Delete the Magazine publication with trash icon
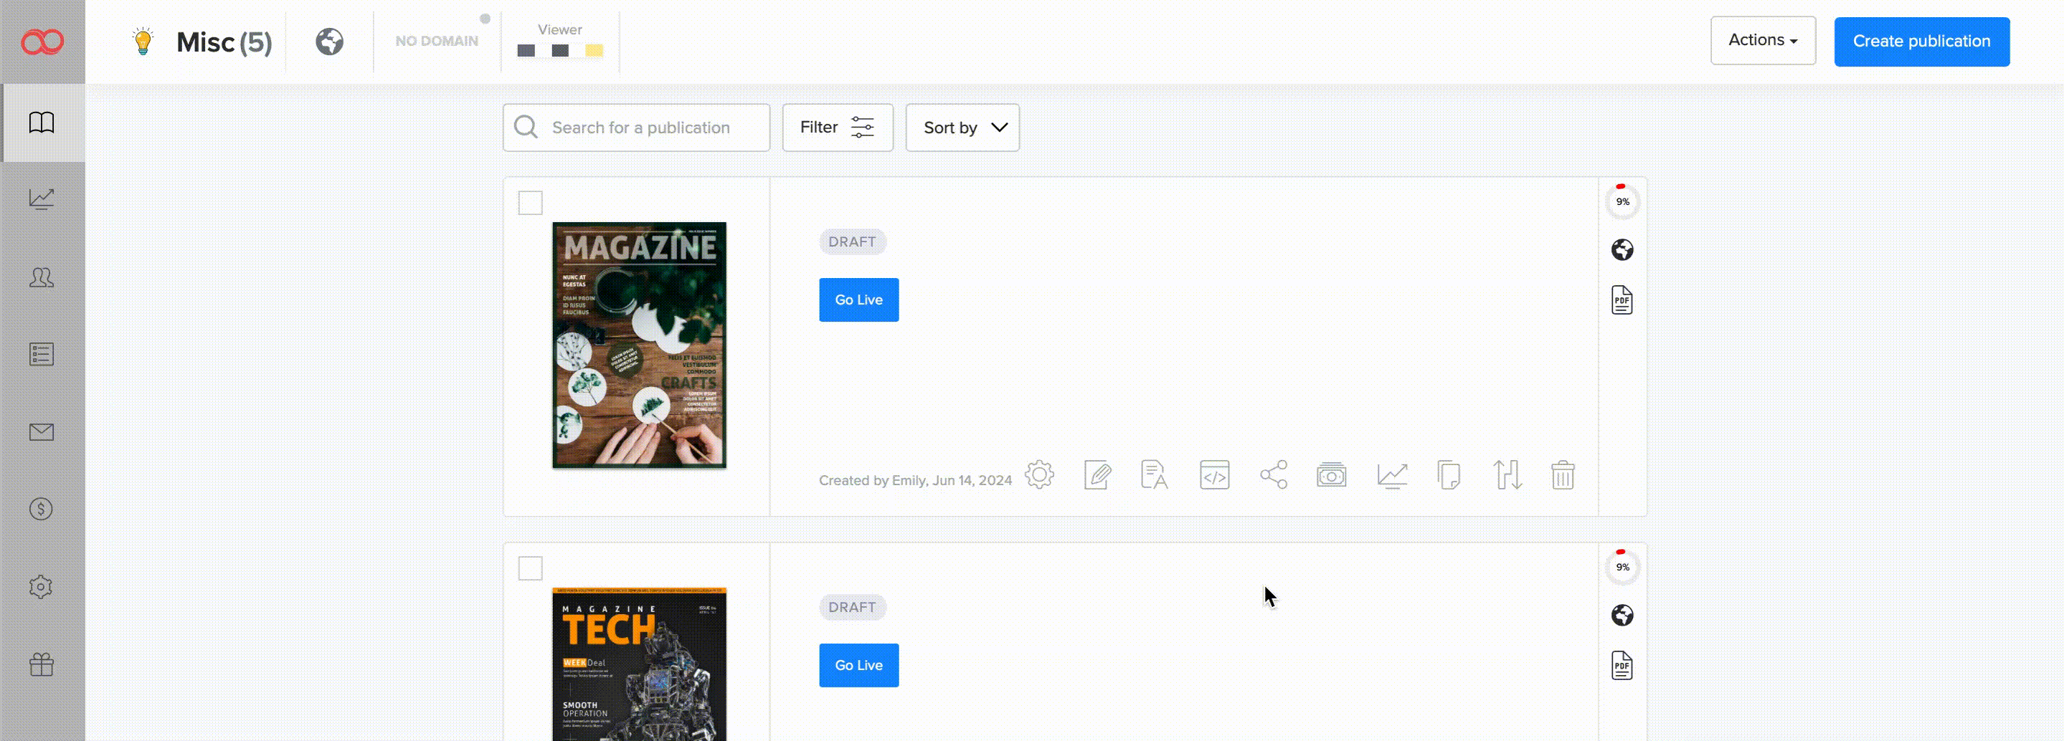The image size is (2064, 741). tap(1563, 475)
